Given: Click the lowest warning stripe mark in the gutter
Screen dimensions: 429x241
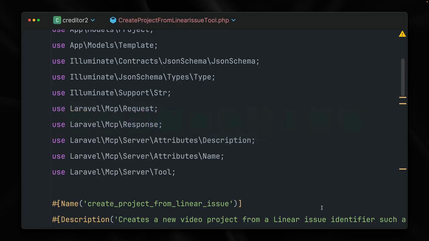Looking at the screenshot, I should pyautogui.click(x=403, y=169).
